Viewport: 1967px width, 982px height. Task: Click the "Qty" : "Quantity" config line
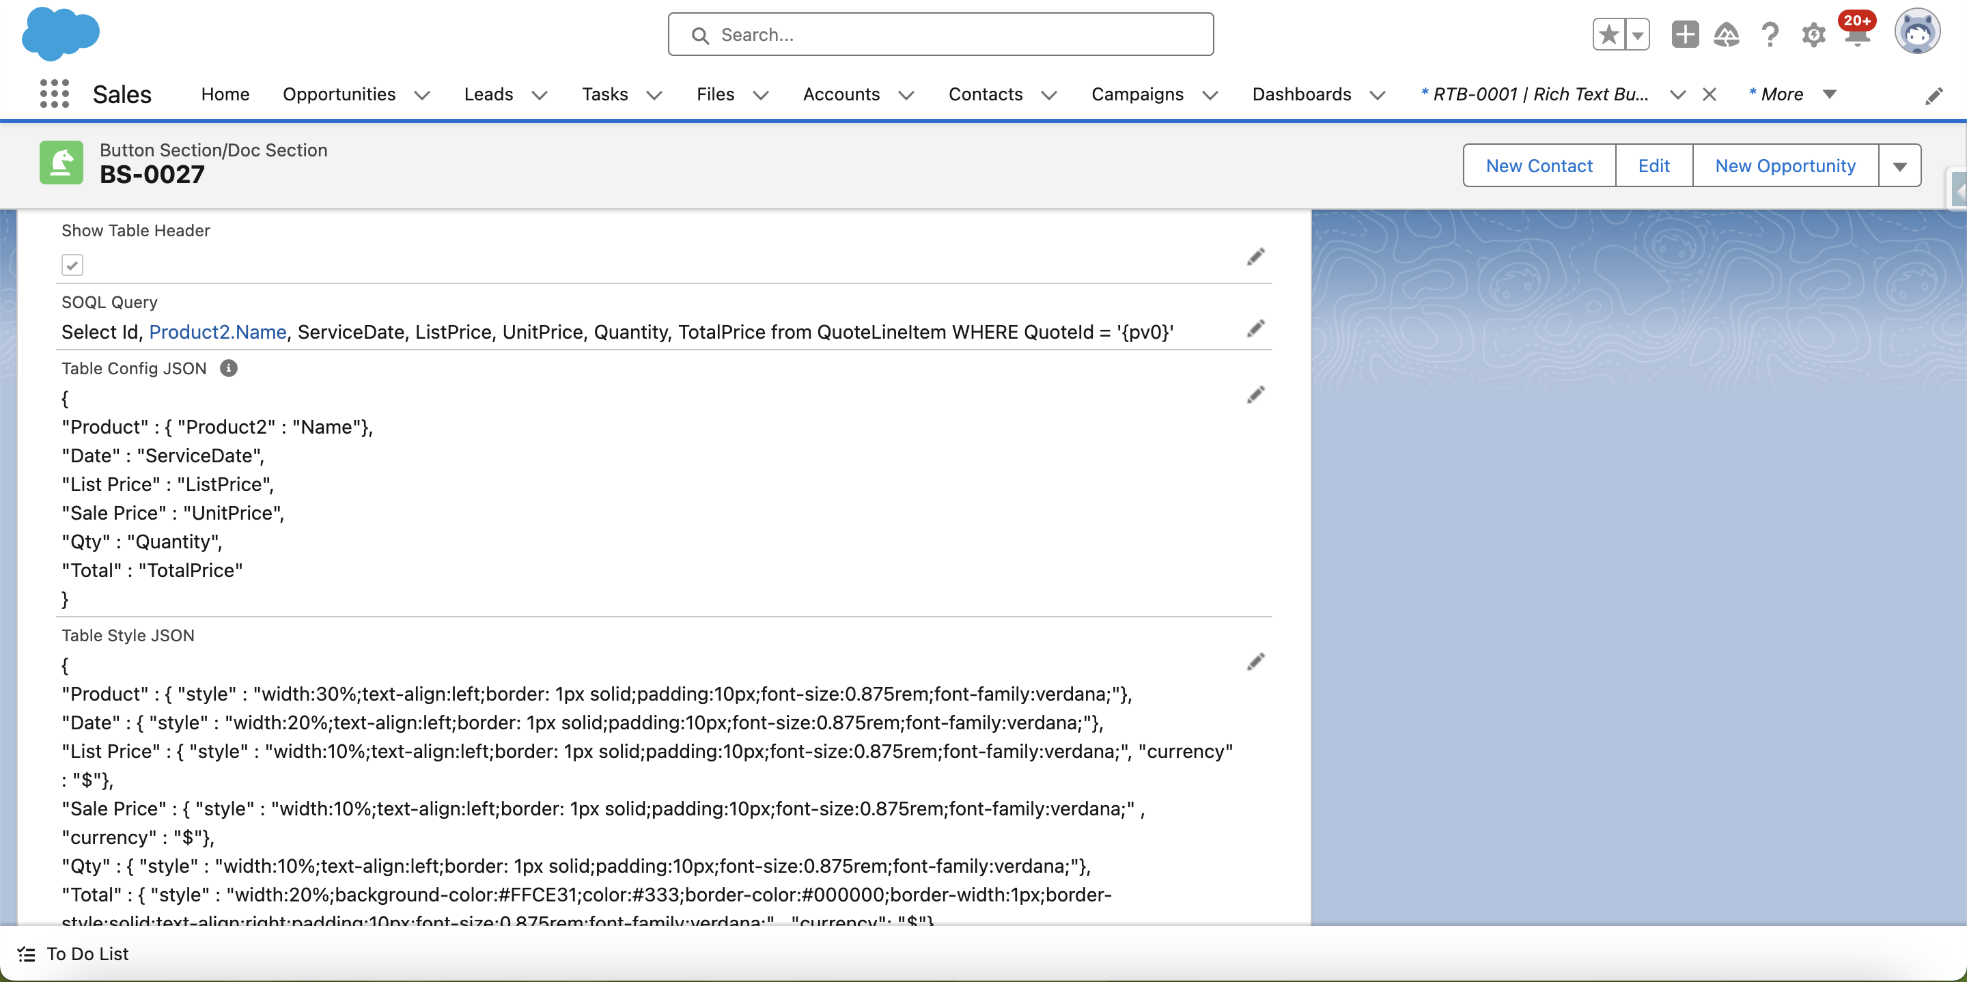(x=142, y=542)
